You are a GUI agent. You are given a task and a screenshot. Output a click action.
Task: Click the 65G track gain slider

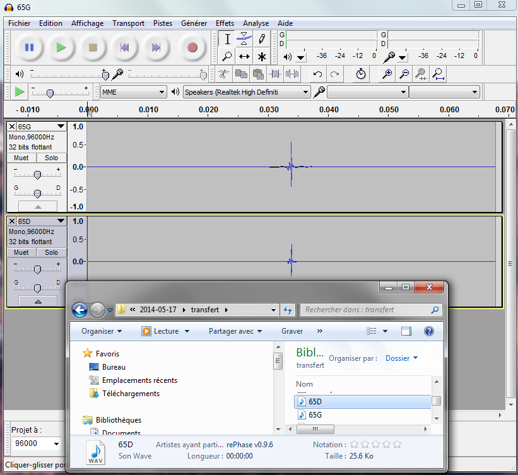[x=37, y=174]
